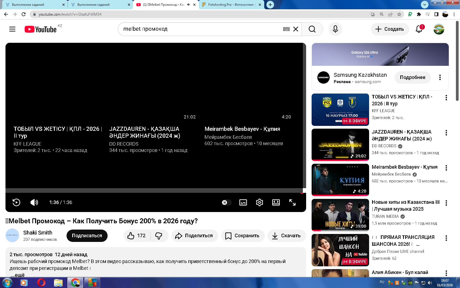This screenshot has height=288, width=460.
Task: Open Новые хиты sidebar thumbnail
Action: pyautogui.click(x=340, y=215)
